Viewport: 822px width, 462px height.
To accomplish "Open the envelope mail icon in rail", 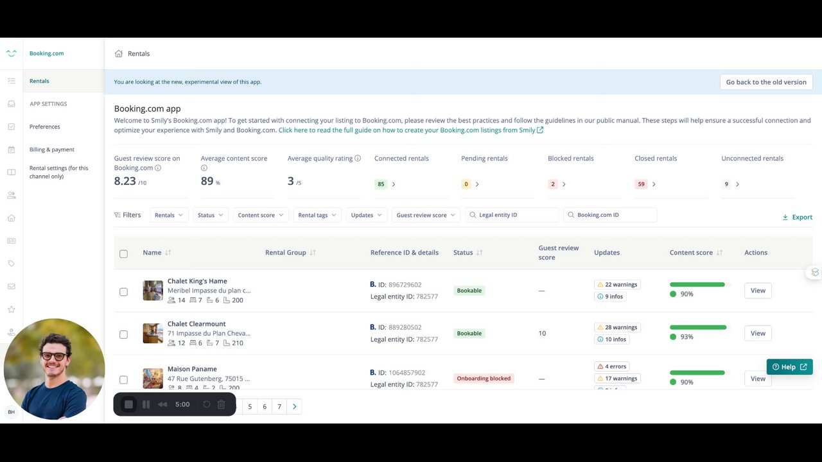I will pyautogui.click(x=11, y=287).
